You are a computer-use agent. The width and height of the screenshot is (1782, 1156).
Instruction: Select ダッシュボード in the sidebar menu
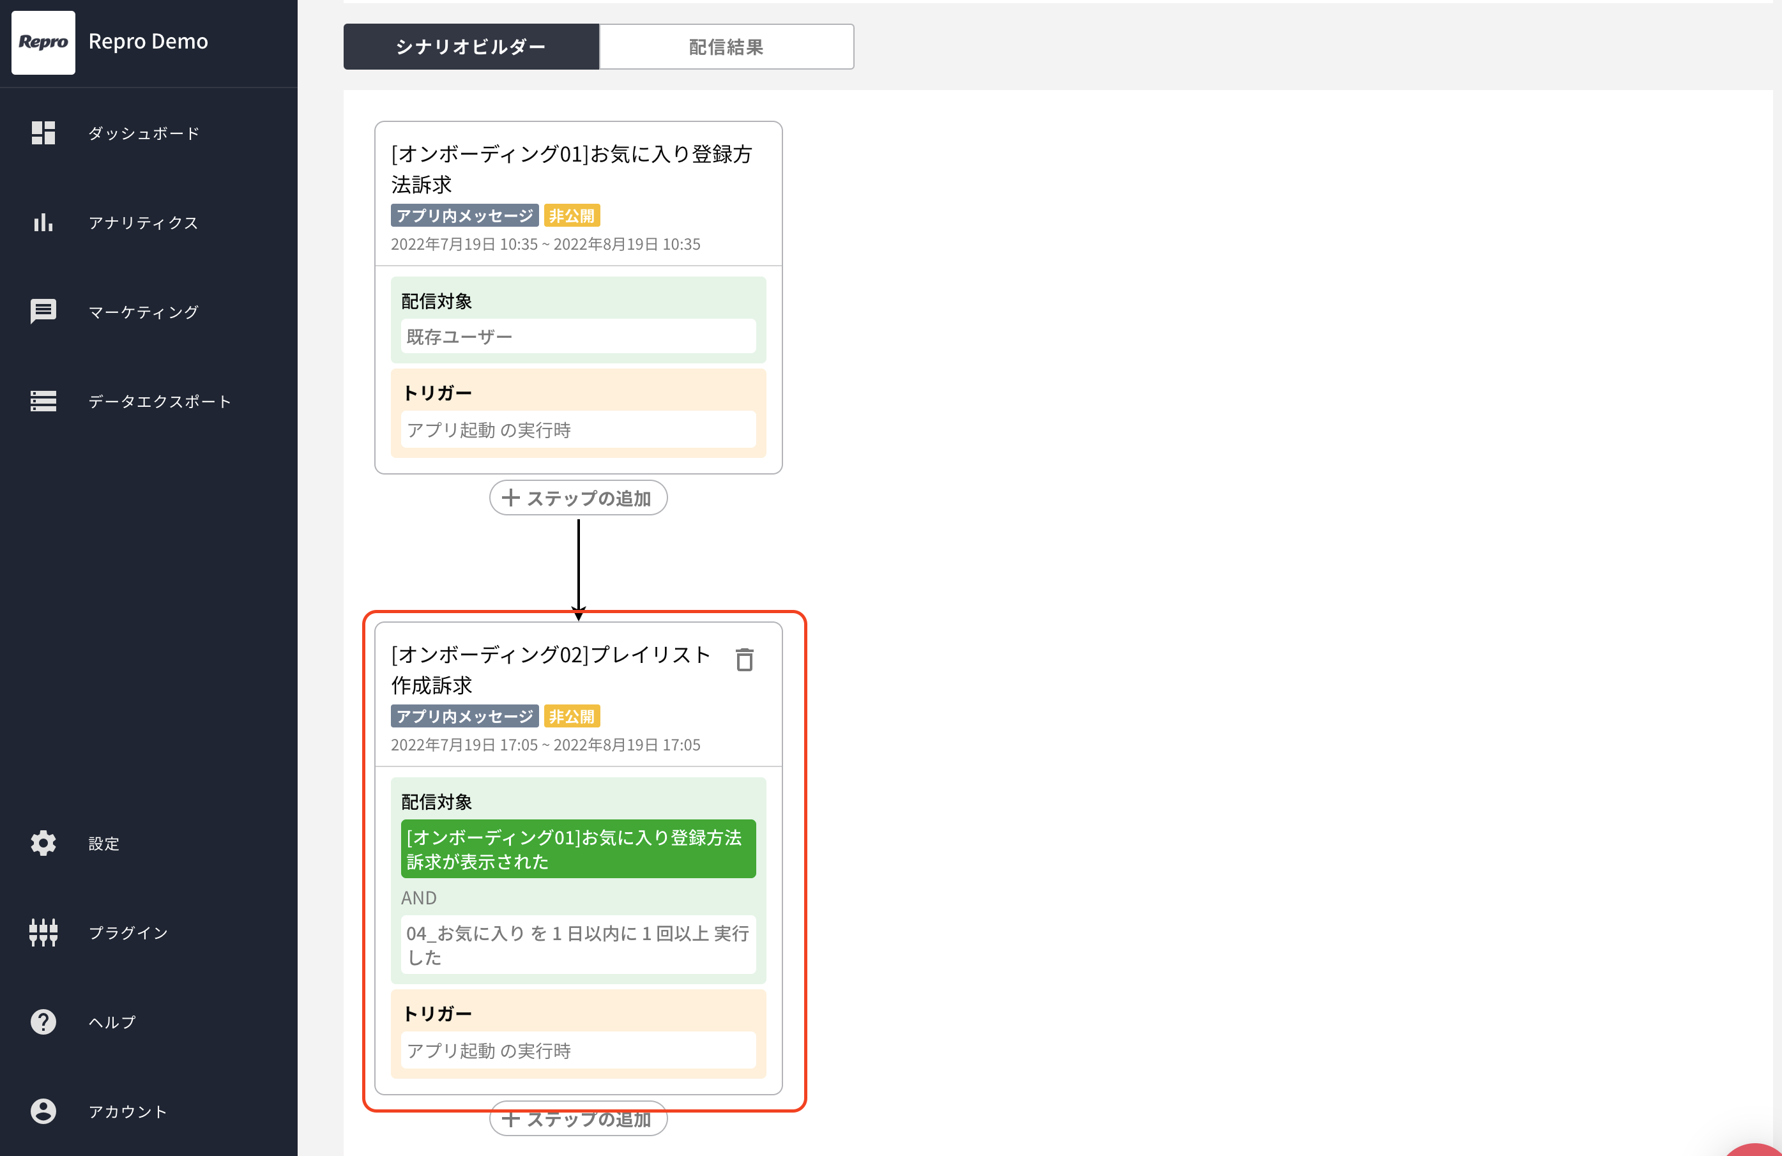click(144, 133)
